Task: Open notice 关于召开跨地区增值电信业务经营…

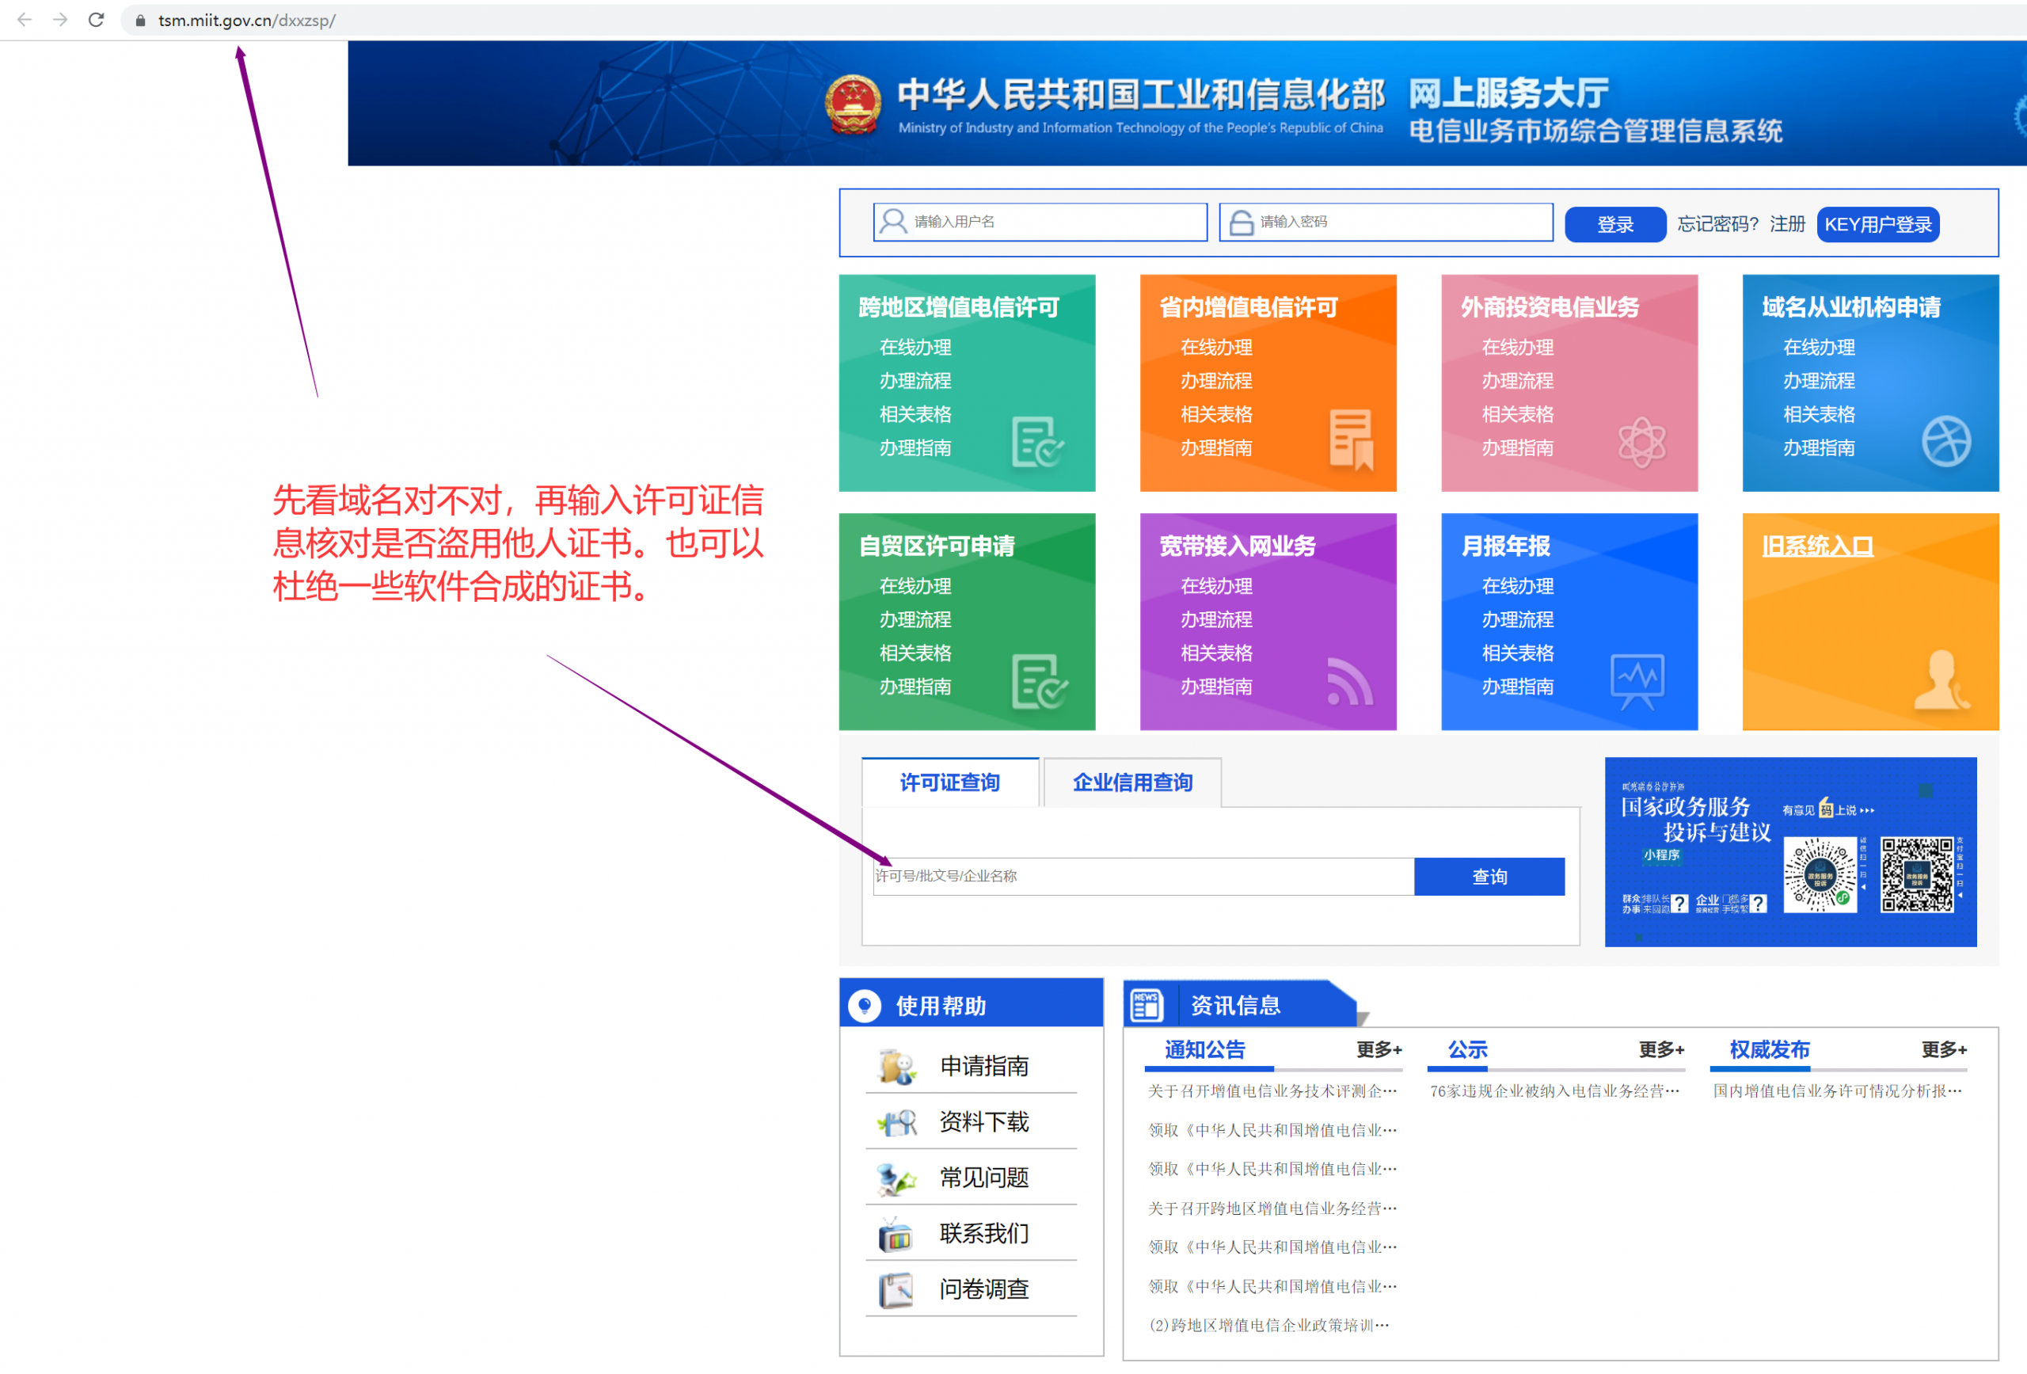Action: (x=1272, y=1208)
